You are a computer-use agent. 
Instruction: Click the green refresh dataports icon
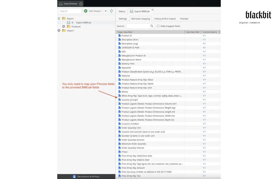coord(111,11)
